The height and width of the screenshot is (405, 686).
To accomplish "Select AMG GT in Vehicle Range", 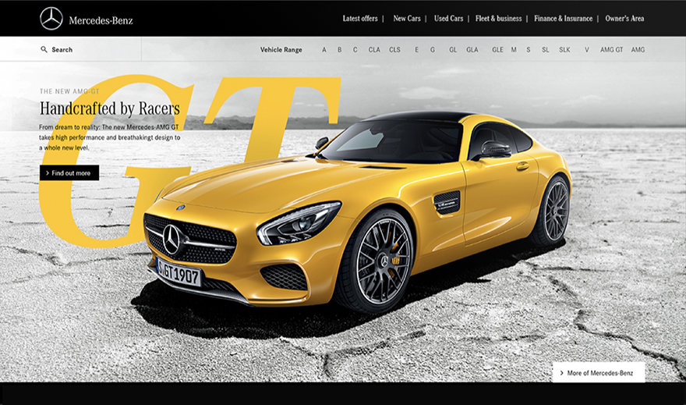I will [611, 50].
